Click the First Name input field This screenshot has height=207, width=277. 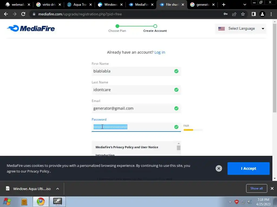pyautogui.click(x=136, y=71)
